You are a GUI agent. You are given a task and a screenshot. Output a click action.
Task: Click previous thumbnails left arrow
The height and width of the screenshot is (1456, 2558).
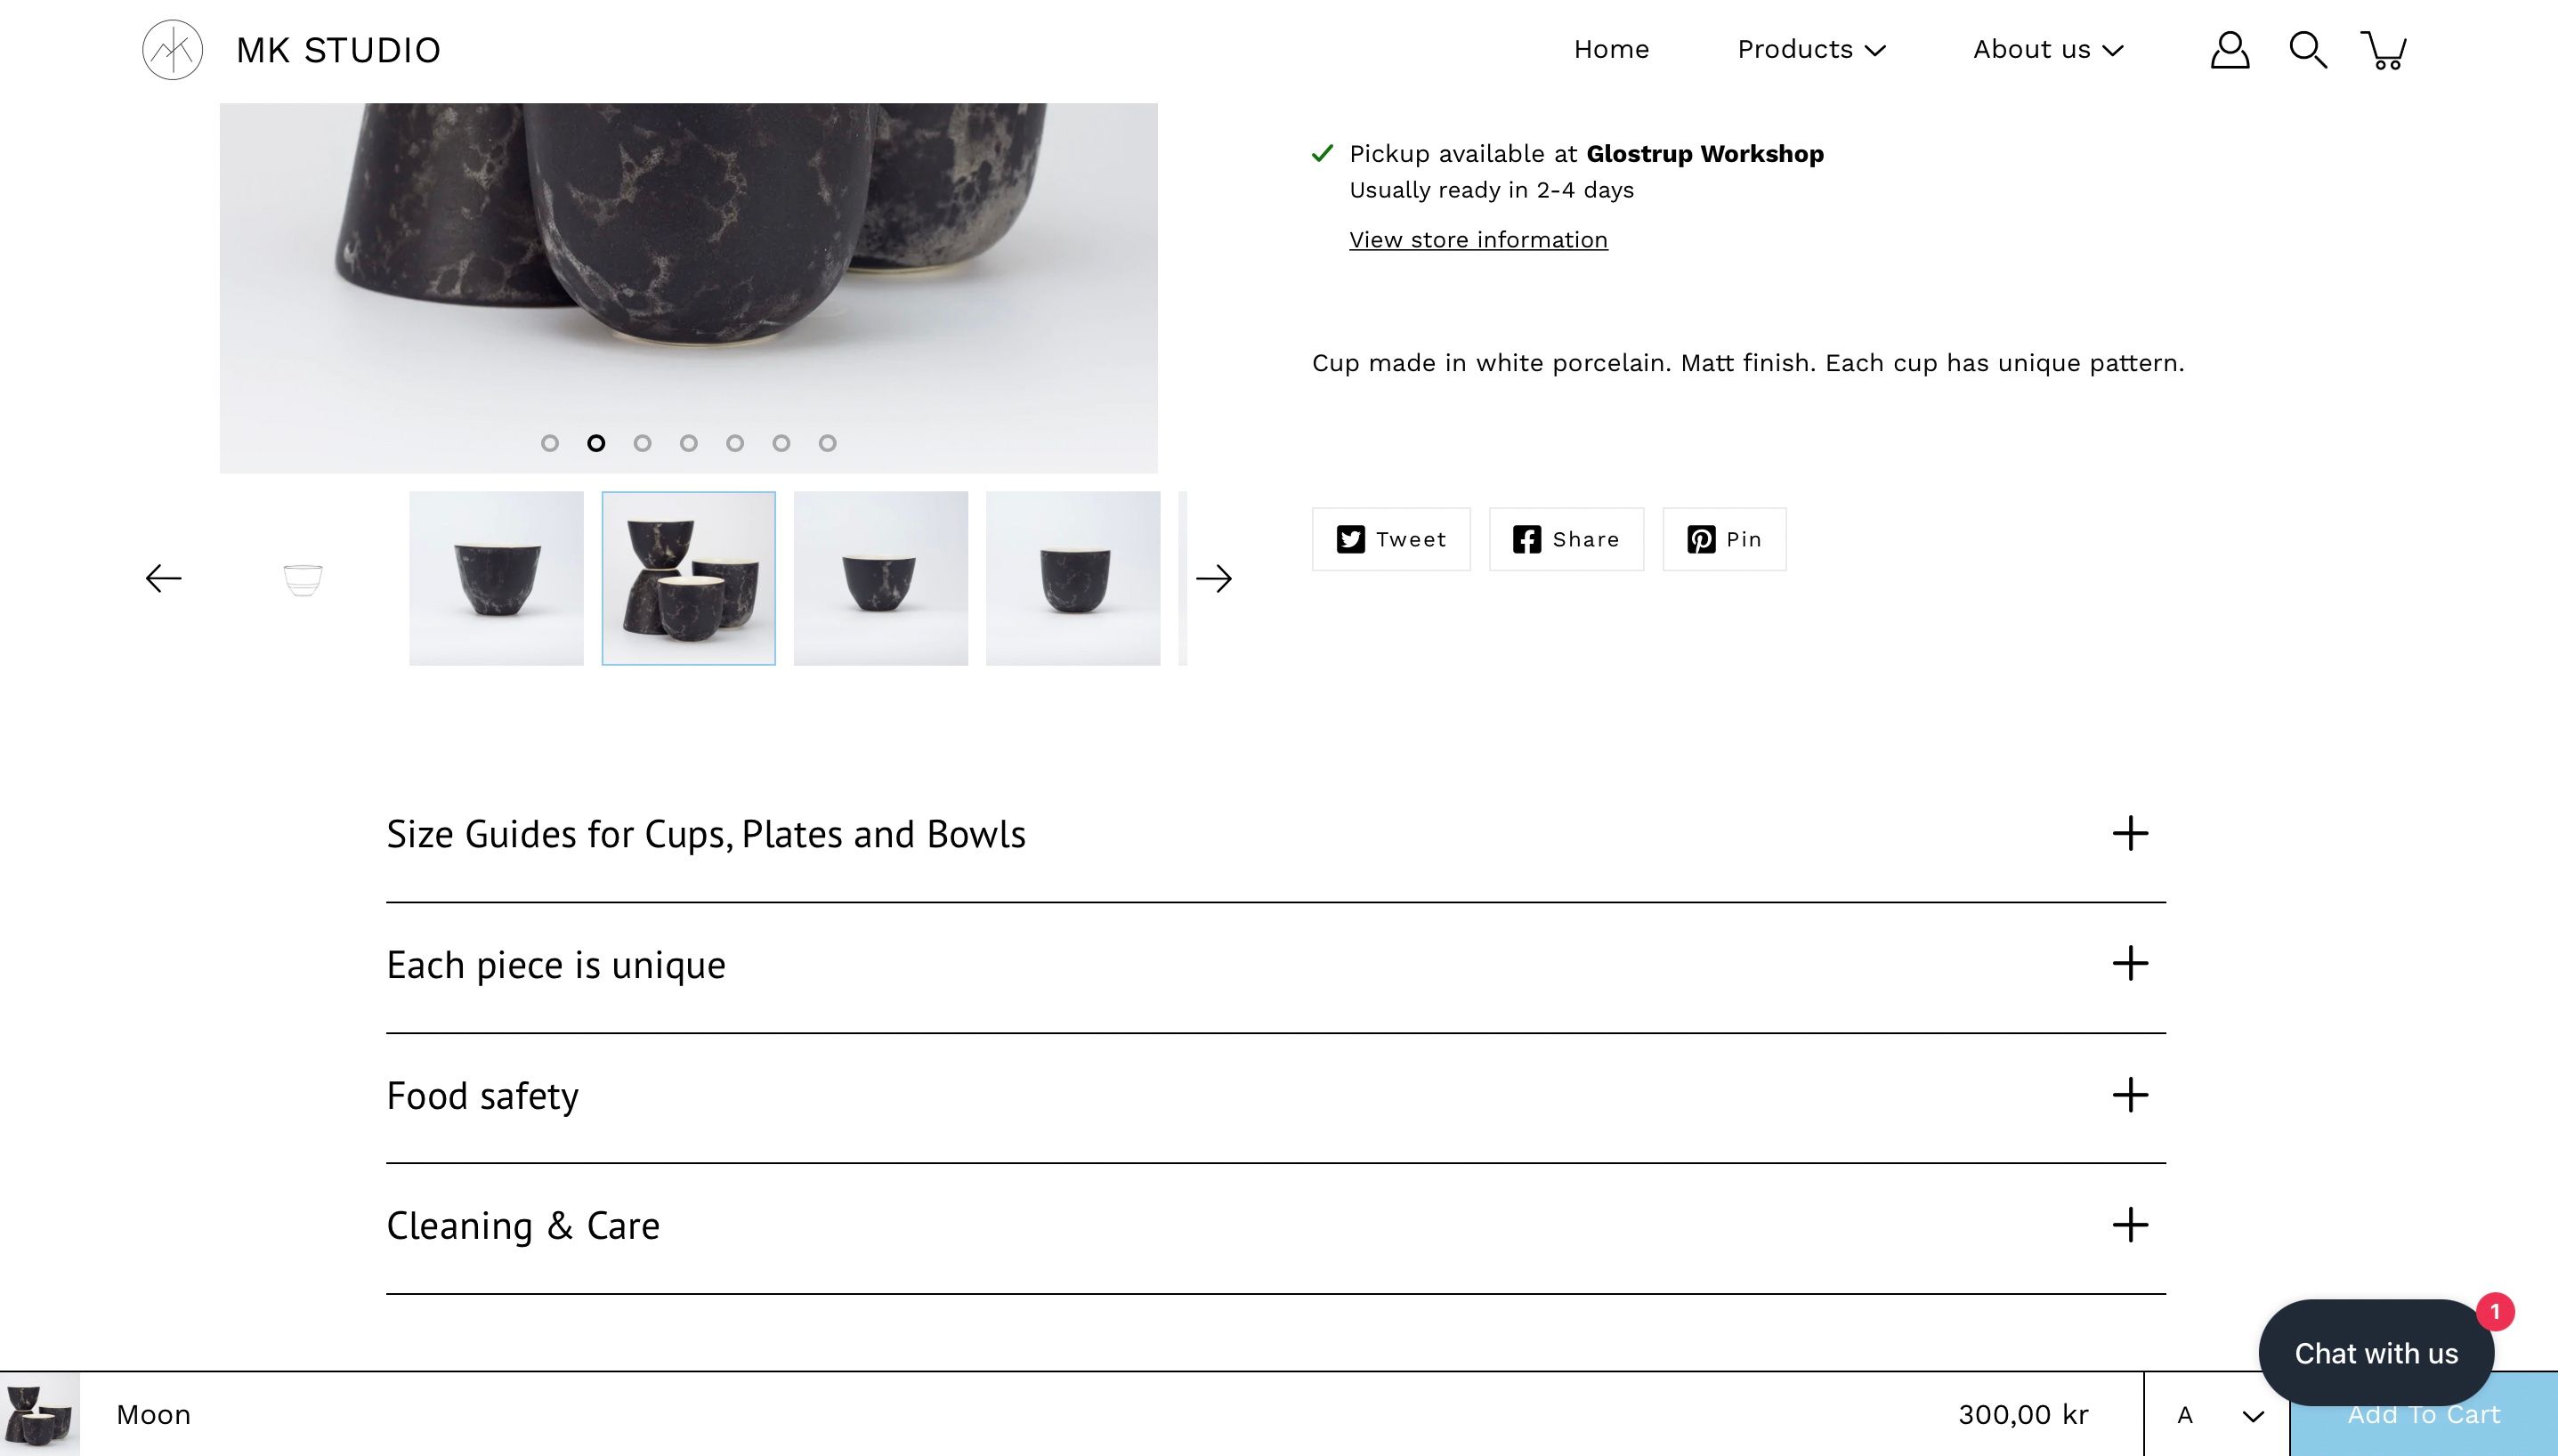(163, 578)
